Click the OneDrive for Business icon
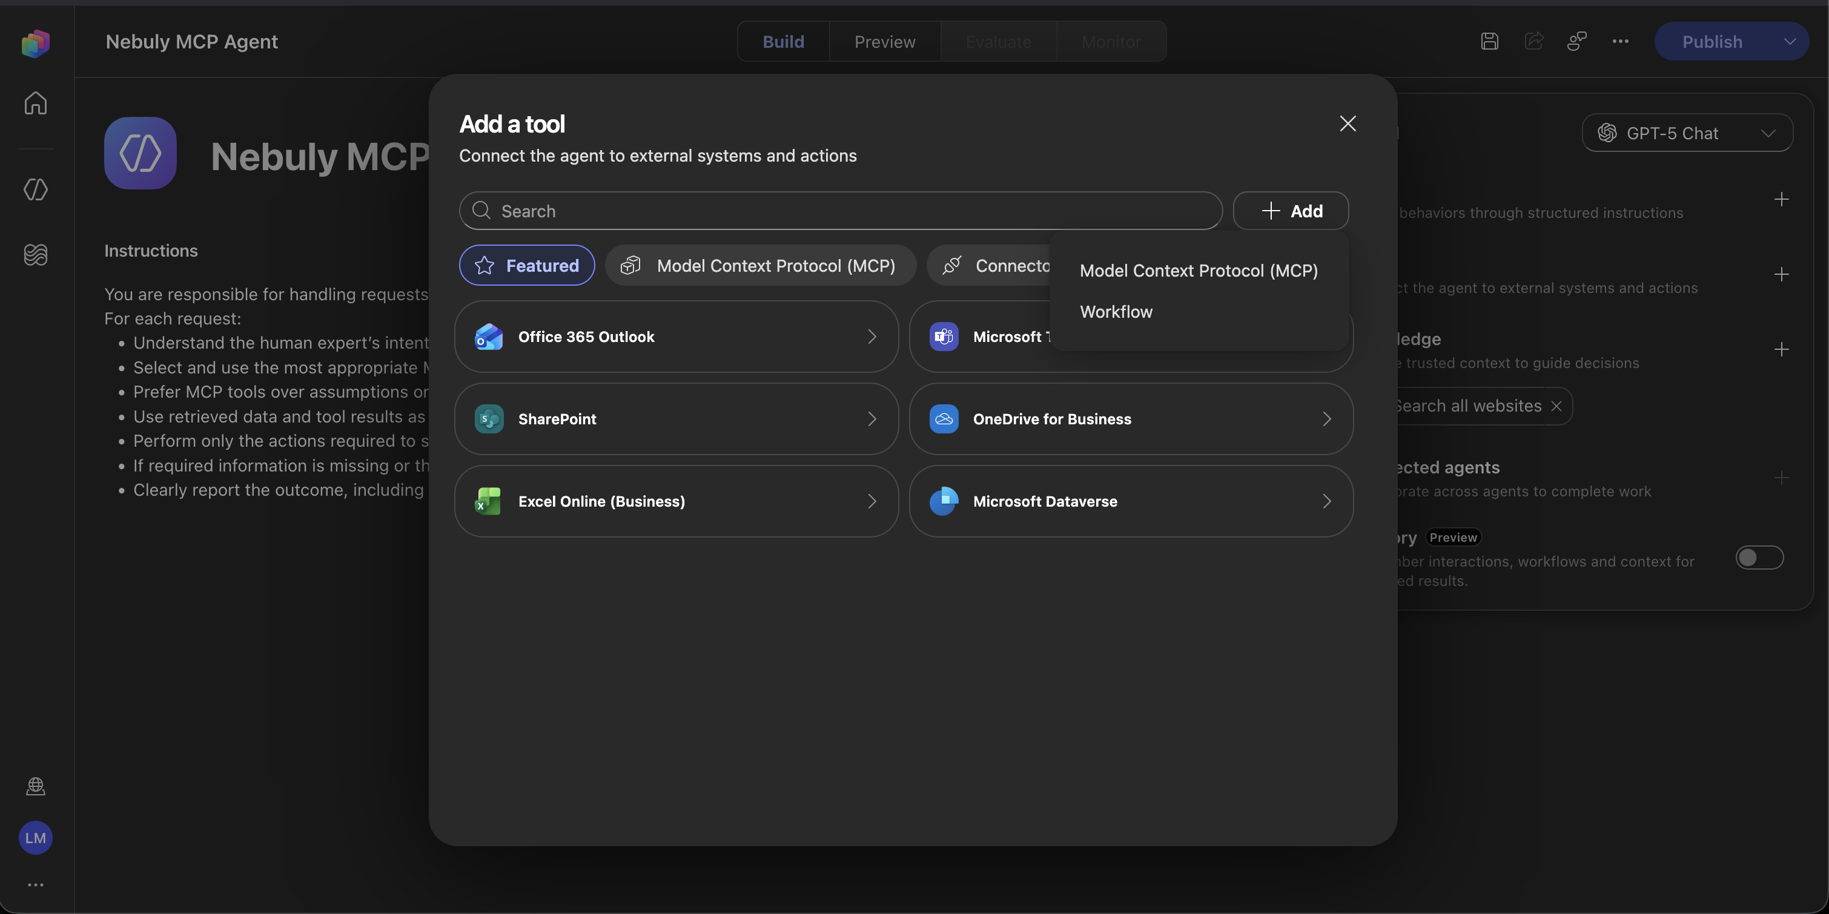Viewport: 1829px width, 914px height. pos(944,419)
